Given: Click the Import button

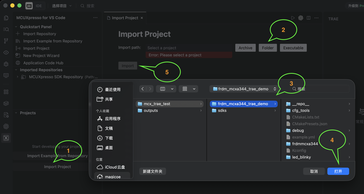Looking at the screenshot, I should click(128, 66).
